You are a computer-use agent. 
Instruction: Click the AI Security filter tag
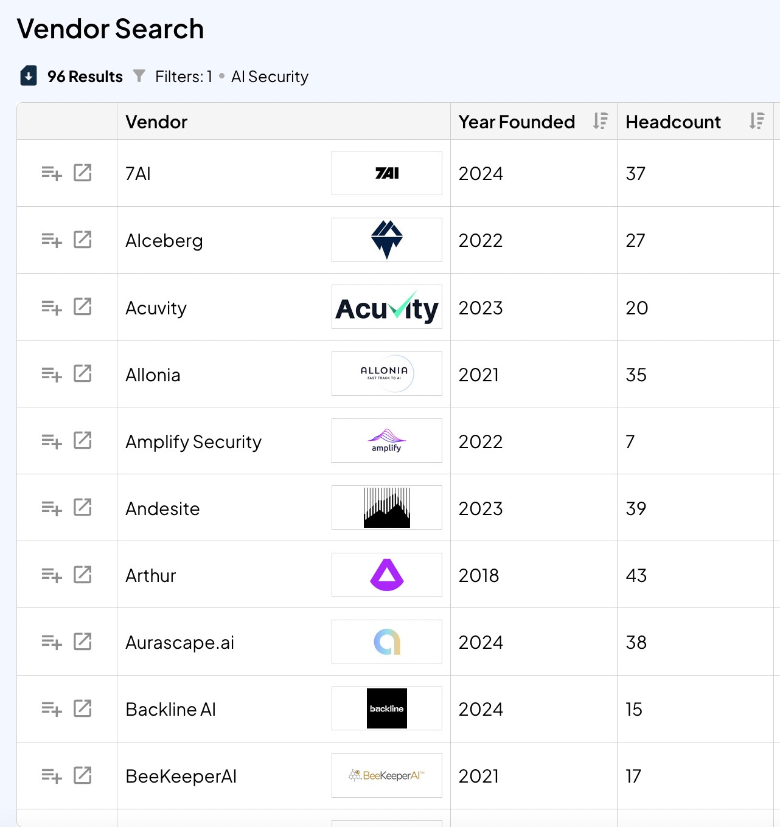coord(270,77)
